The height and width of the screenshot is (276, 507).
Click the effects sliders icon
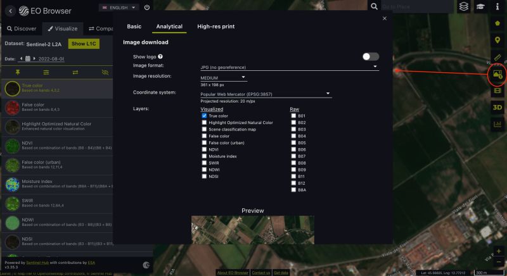(46, 72)
